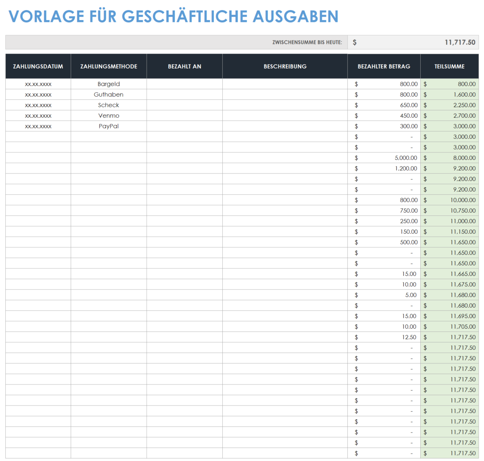484x461 pixels.
Task: Click the ZAHLUNGSMETHODE column header
Action: pyautogui.click(x=108, y=66)
